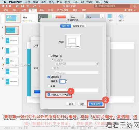
Task: Select slide 3 thumbnail in the panel
Action: [12, 51]
